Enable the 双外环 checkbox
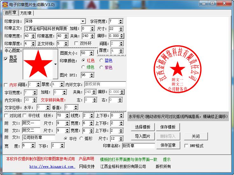Image resolution: width=234 pixels, height=175 pixels. pyautogui.click(x=76, y=43)
